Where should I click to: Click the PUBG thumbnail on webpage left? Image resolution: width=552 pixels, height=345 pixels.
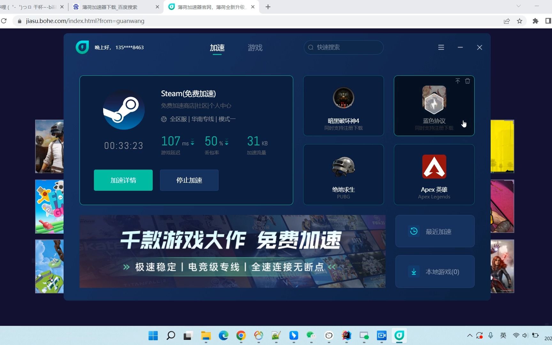pos(49,146)
